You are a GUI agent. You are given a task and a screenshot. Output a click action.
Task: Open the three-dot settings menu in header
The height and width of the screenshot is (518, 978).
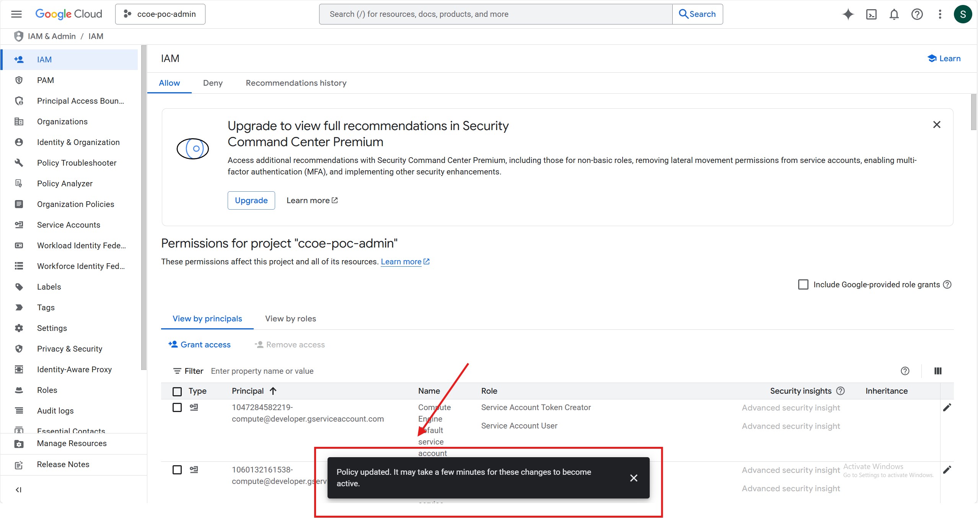tap(940, 14)
